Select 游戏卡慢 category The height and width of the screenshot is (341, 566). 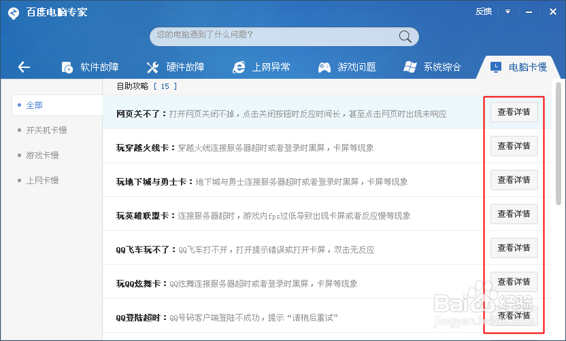[42, 156]
